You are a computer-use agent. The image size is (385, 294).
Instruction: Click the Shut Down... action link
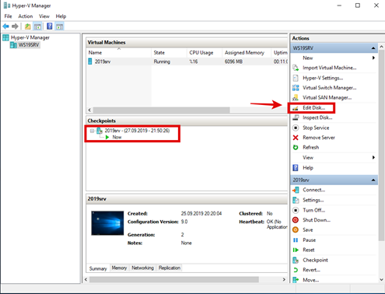[317, 220]
